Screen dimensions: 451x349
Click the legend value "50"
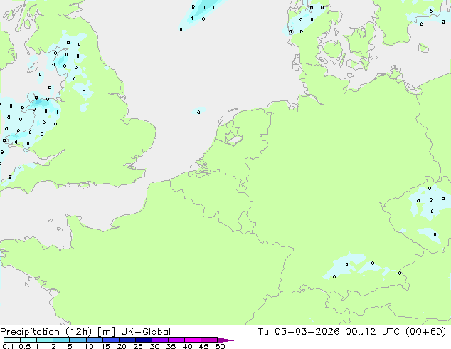(220, 346)
